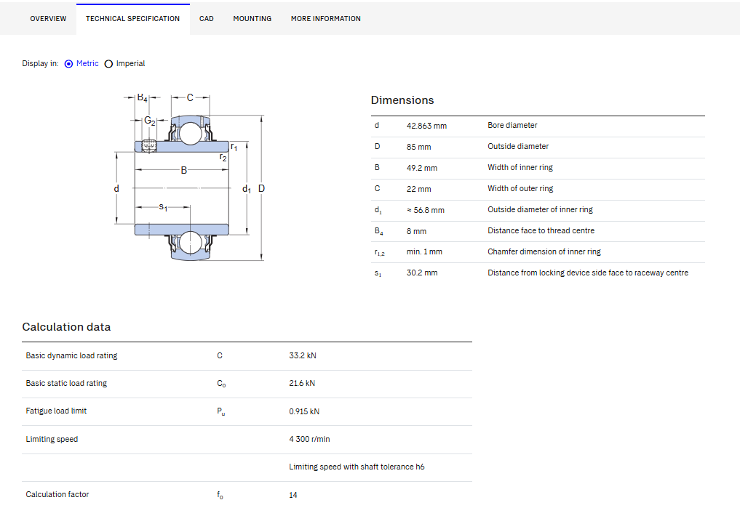Click the limiting speed value 4 300 r/min
The height and width of the screenshot is (508, 740).
click(x=309, y=439)
